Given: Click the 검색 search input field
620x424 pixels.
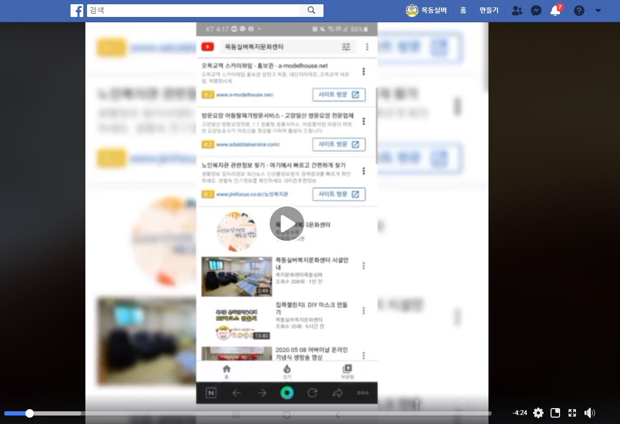Looking at the screenshot, I should pyautogui.click(x=194, y=11).
